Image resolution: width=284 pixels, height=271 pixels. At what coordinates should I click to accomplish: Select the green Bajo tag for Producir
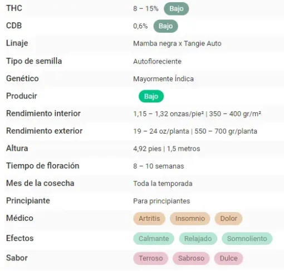(x=151, y=96)
